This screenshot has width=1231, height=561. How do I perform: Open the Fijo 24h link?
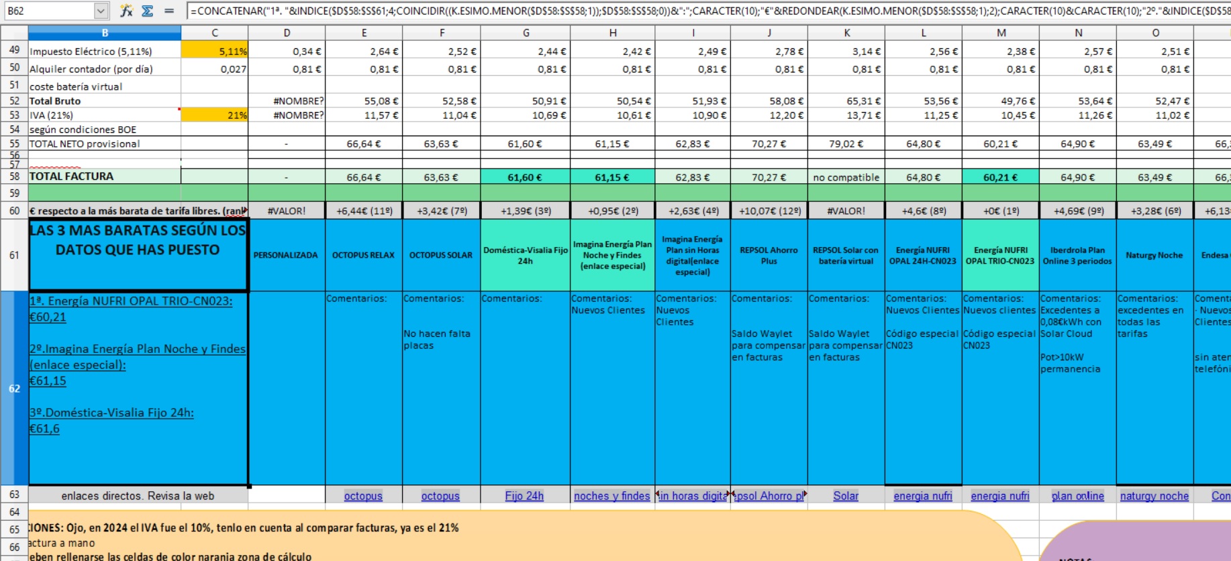pos(524,496)
